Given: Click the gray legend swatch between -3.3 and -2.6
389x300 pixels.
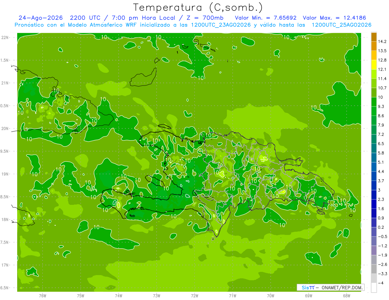Looking at the screenshot, I should (x=374, y=269).
